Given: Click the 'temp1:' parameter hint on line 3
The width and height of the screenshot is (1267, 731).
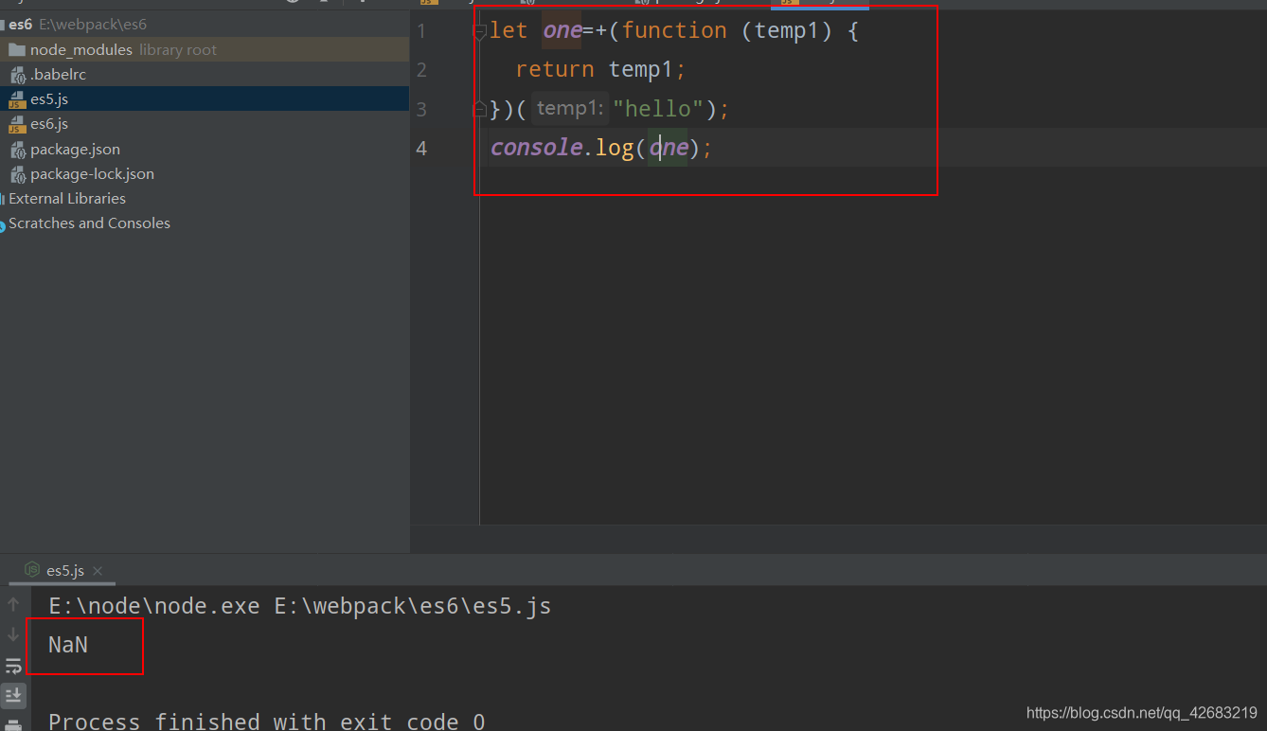Looking at the screenshot, I should tap(569, 108).
